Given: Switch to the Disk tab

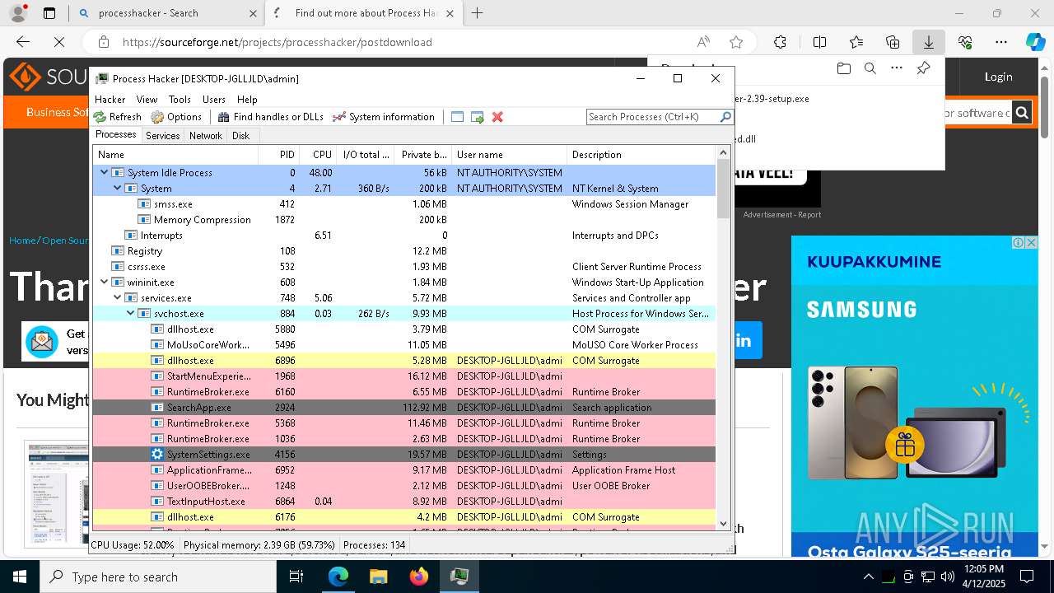Looking at the screenshot, I should coord(240,136).
